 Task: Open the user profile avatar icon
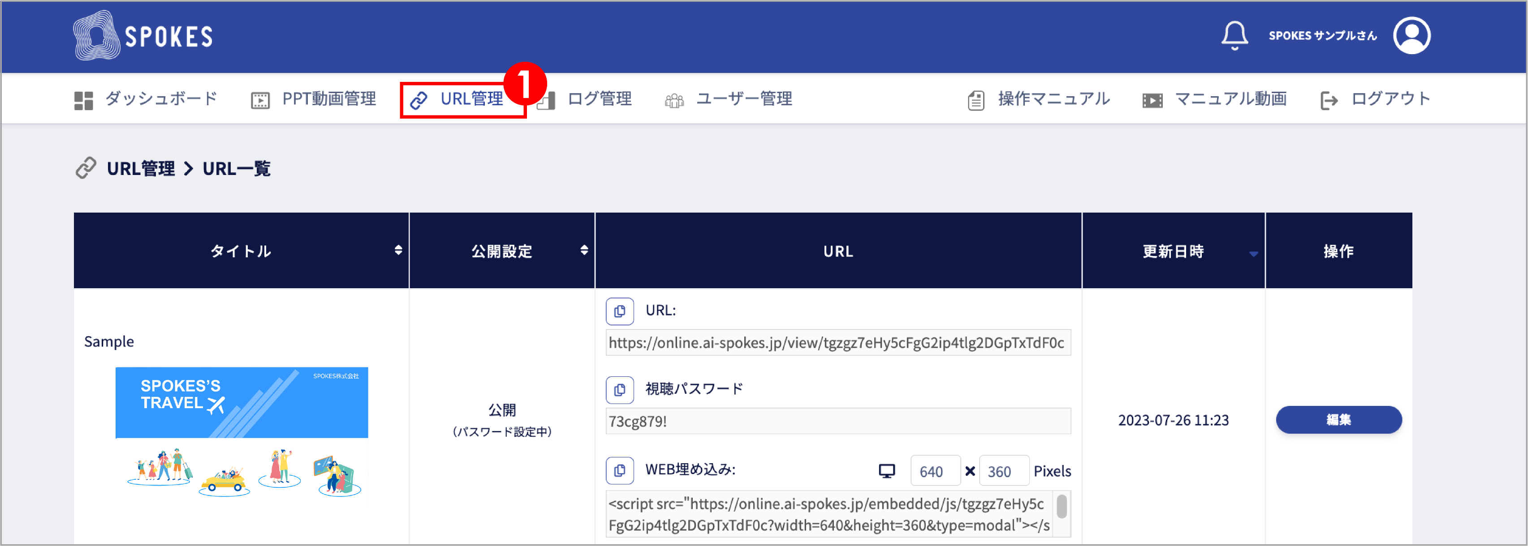1412,35
